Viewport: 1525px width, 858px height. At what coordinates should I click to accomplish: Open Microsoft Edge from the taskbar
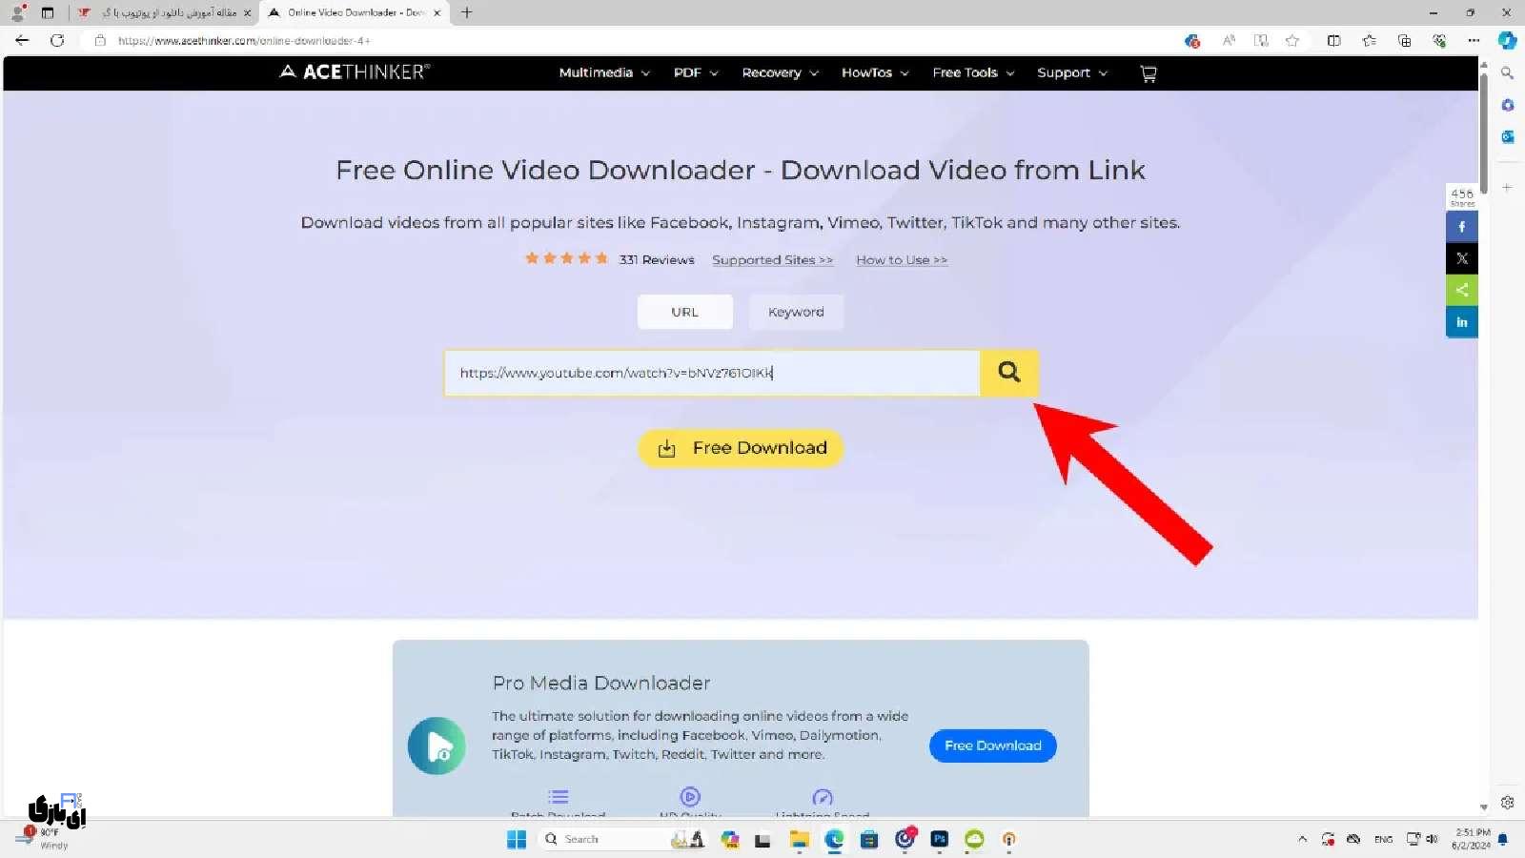click(833, 839)
